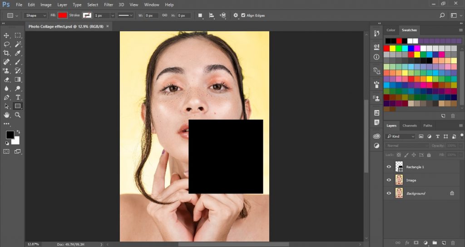Select the Lasso tool
Viewport: 465px width, 247px height.
(x=6, y=44)
